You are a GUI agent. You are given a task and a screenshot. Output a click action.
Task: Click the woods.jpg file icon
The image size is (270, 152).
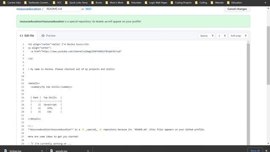tap(51, 151)
